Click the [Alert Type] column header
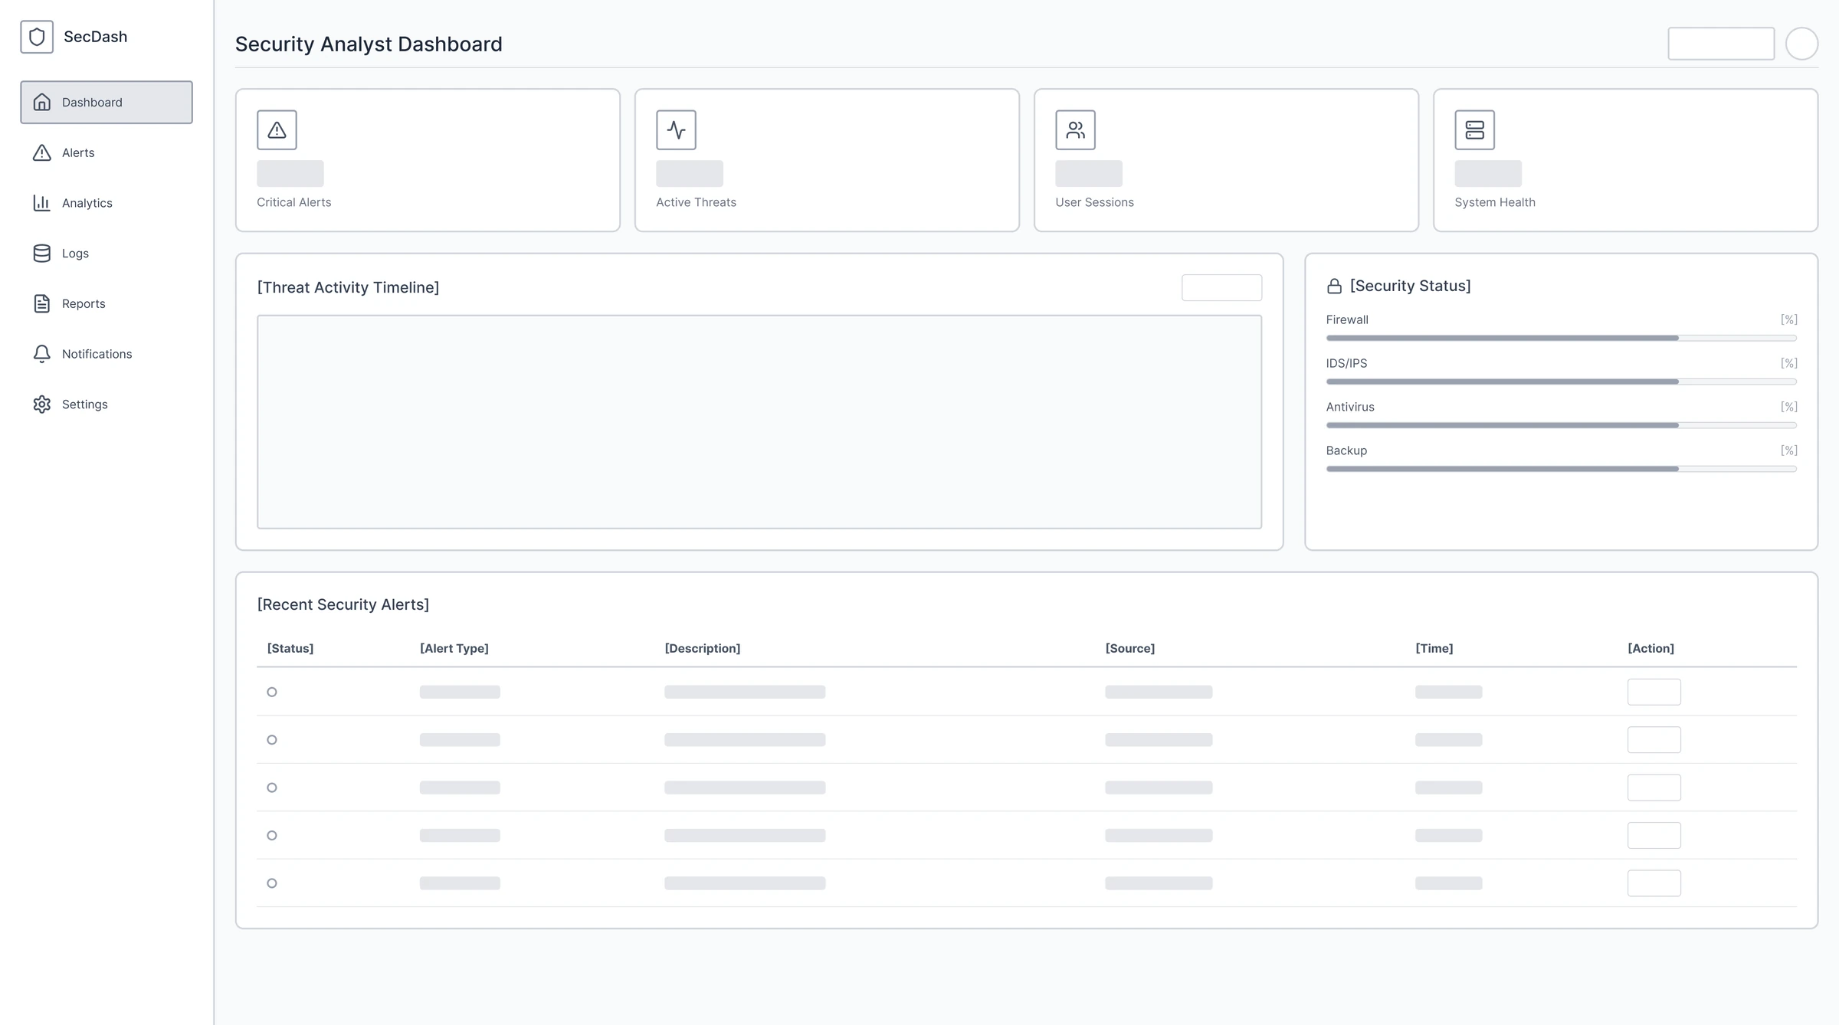The image size is (1839, 1025). [x=454, y=648]
